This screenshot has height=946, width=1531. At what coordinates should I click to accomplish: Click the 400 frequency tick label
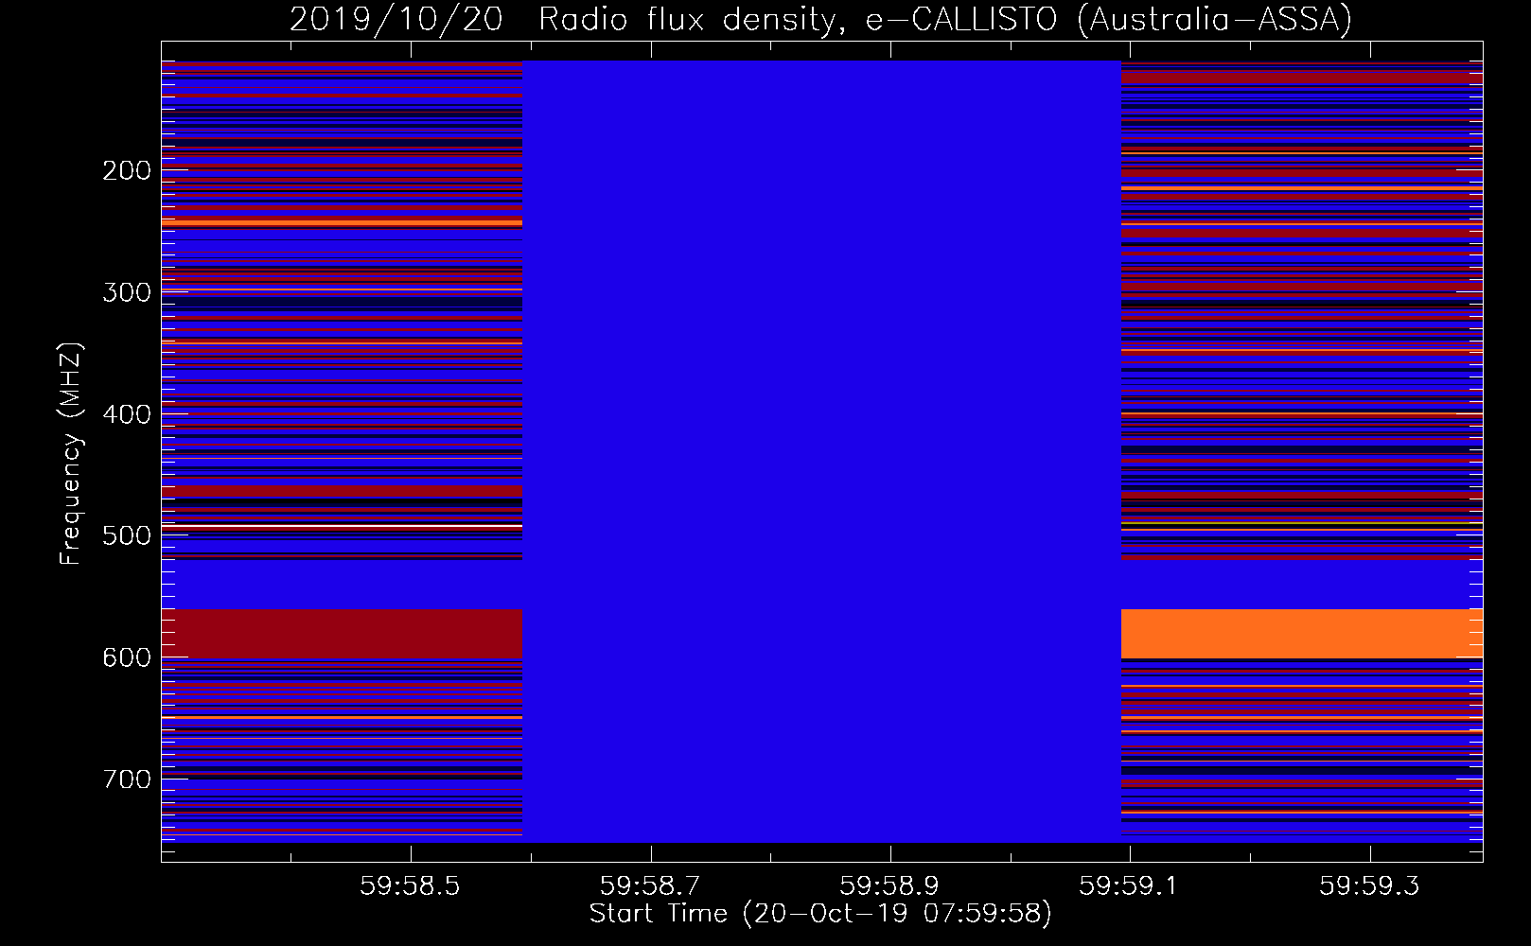click(127, 414)
